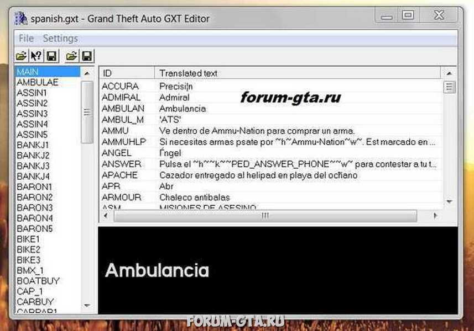This screenshot has height=331, width=474.
Task: Select the APACHE row
Action: (x=271, y=175)
